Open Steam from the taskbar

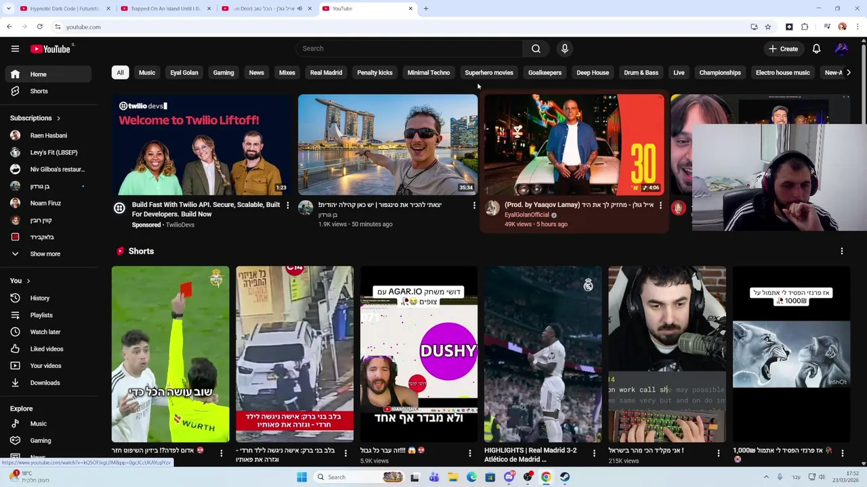[565, 477]
